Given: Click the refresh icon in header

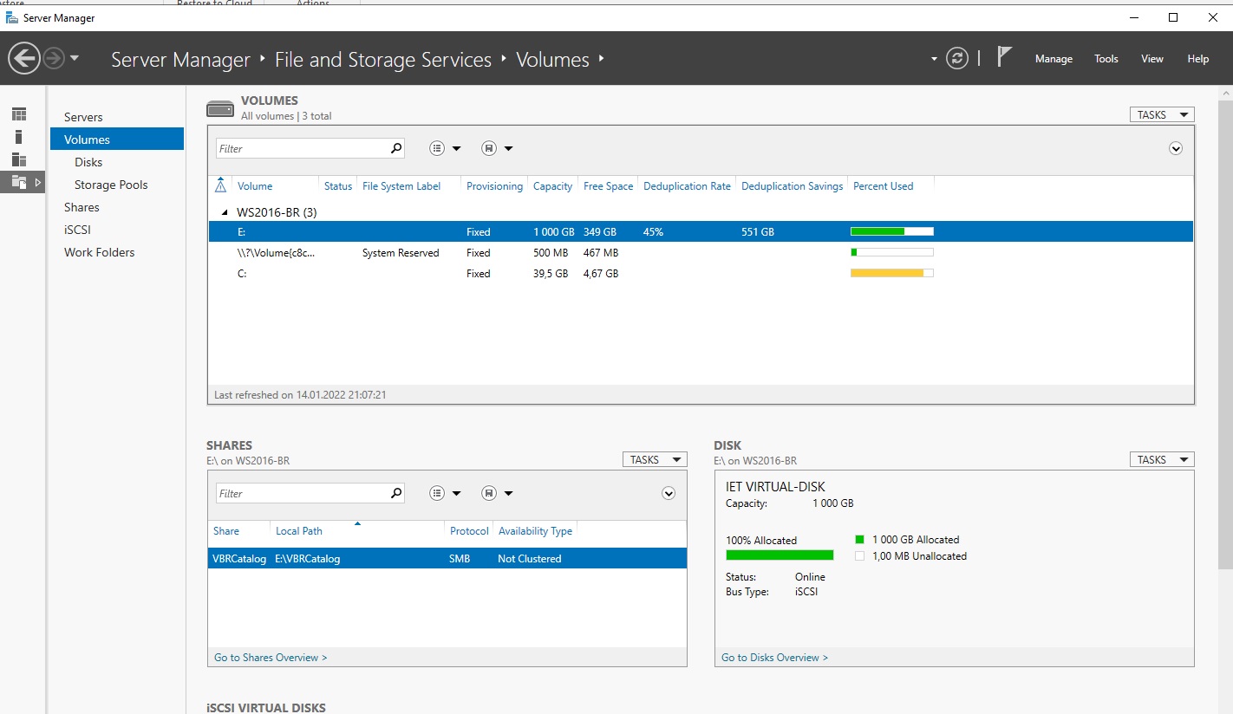Looking at the screenshot, I should point(956,58).
